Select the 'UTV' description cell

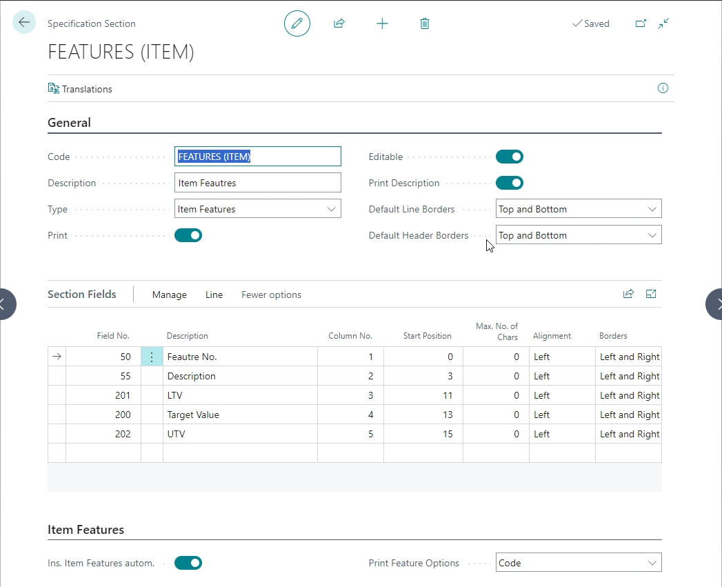point(240,434)
